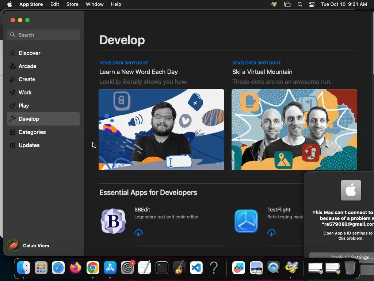Launch Google Chrome from the Dock
This screenshot has height=281, width=374.
coord(93,267)
